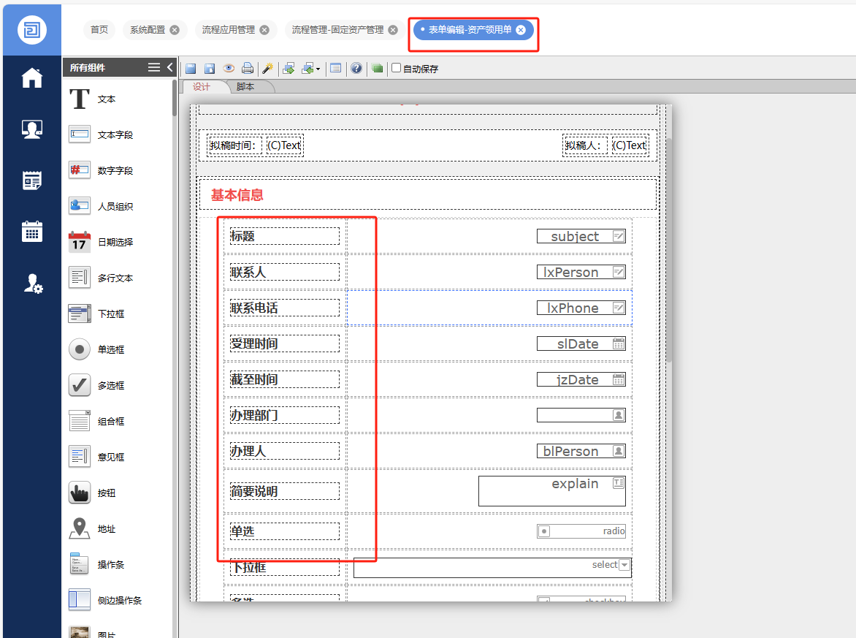The image size is (856, 638).
Task: Click the sidebar user monitor icon
Action: pyautogui.click(x=31, y=129)
